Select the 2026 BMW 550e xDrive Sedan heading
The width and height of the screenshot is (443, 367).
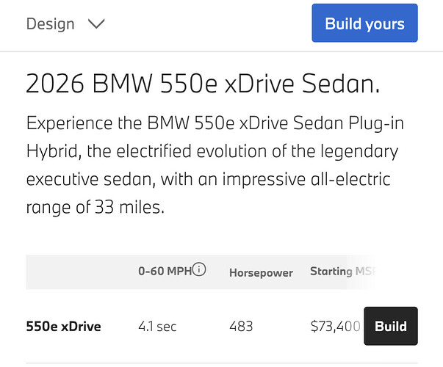[x=203, y=84]
